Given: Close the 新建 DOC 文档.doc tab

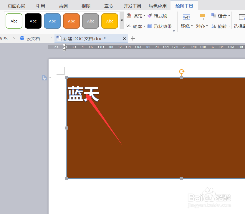Looking at the screenshot, I should [x=125, y=38].
